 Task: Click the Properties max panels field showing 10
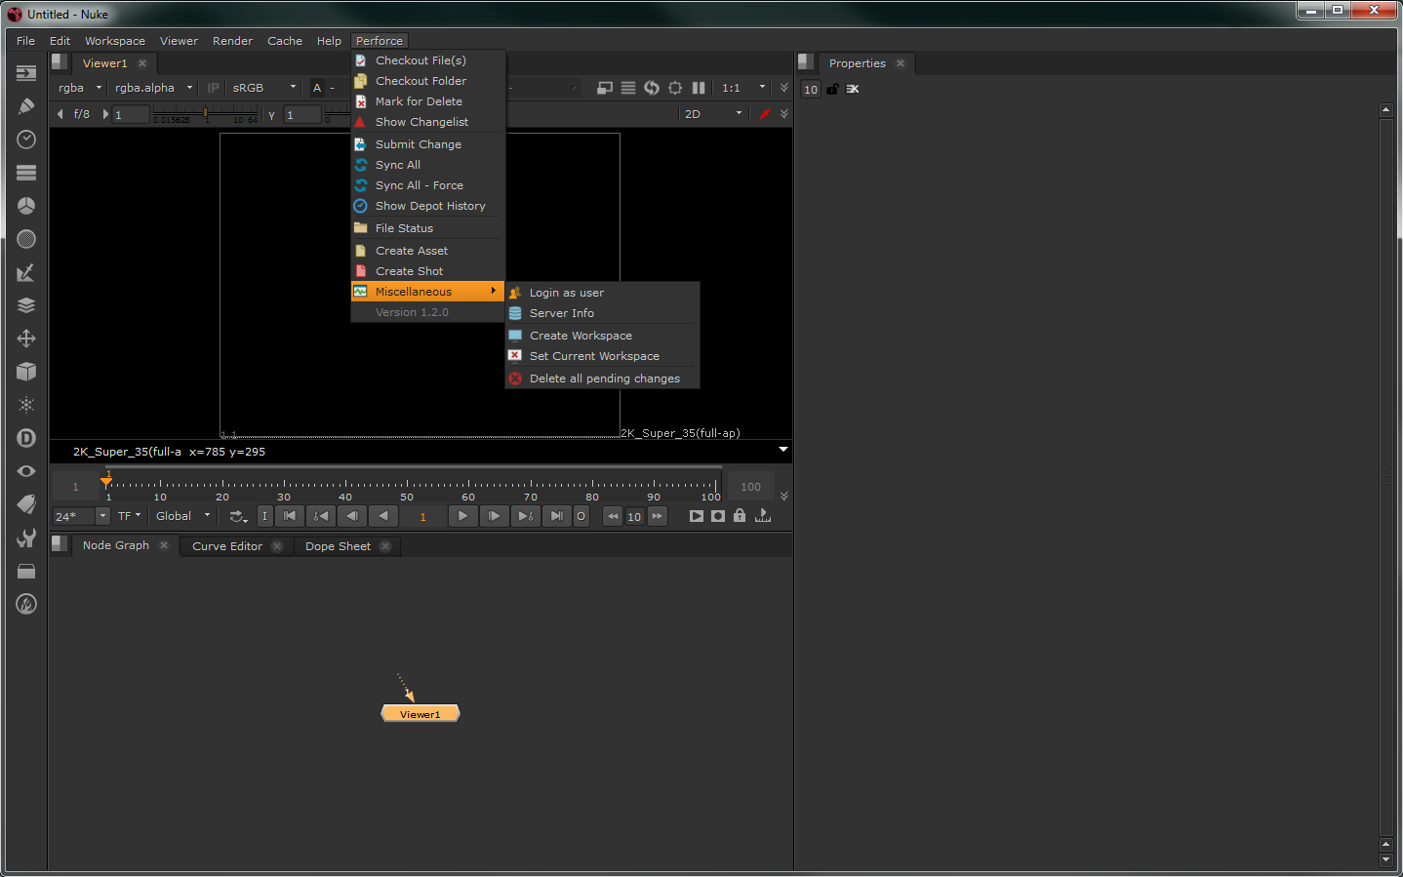coord(811,89)
